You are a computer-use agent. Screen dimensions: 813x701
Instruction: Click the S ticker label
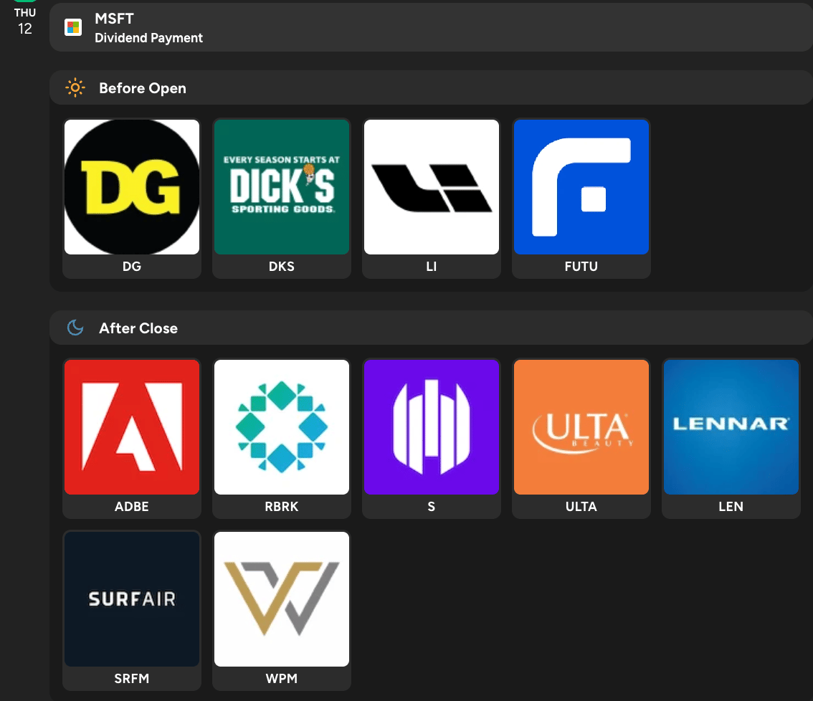[432, 507]
